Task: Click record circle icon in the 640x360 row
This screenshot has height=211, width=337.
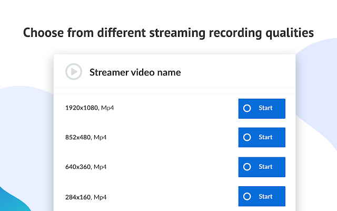Action: pos(247,167)
